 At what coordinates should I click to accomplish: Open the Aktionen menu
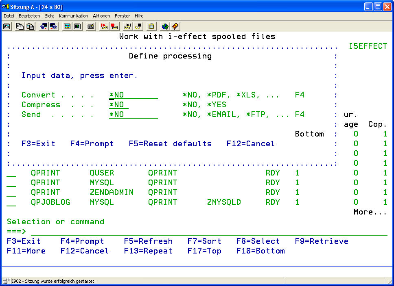click(101, 16)
